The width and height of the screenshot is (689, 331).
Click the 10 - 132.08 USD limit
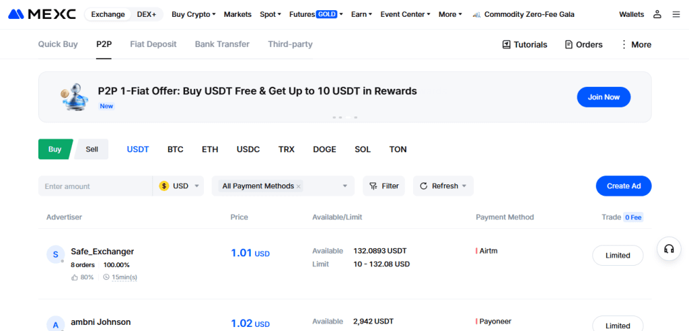(x=382, y=264)
